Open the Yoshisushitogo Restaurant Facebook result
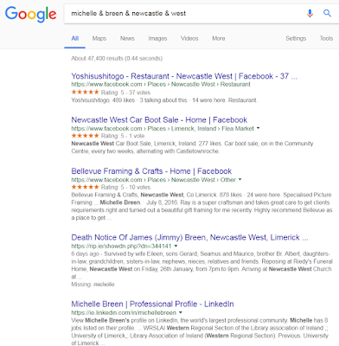 click(x=184, y=76)
